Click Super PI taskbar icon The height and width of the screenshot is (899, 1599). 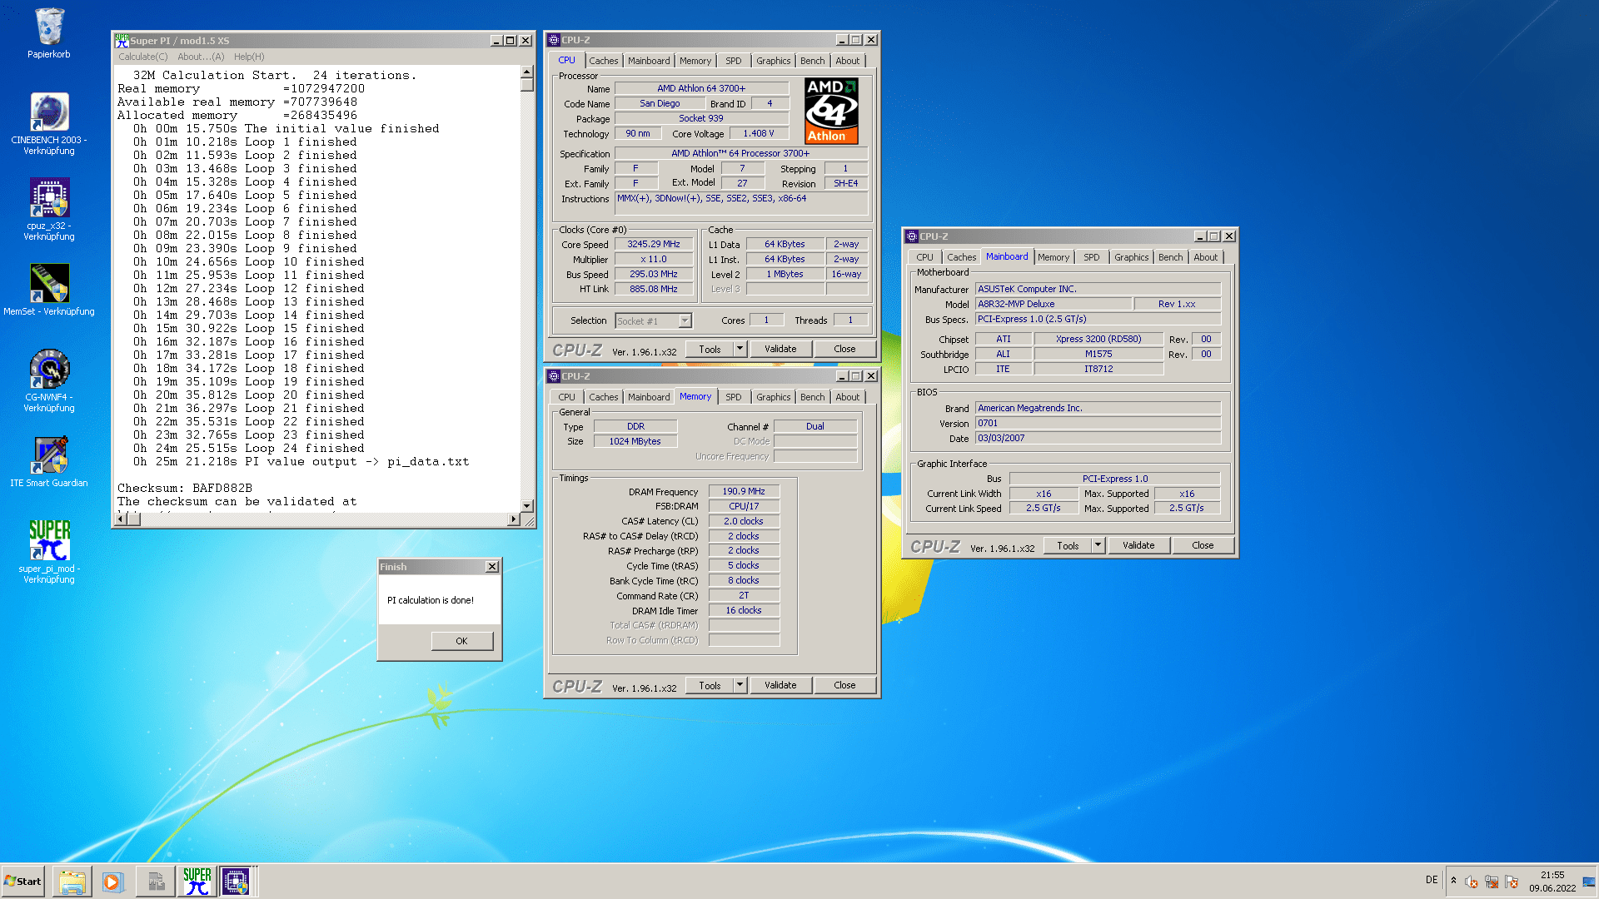pyautogui.click(x=197, y=882)
